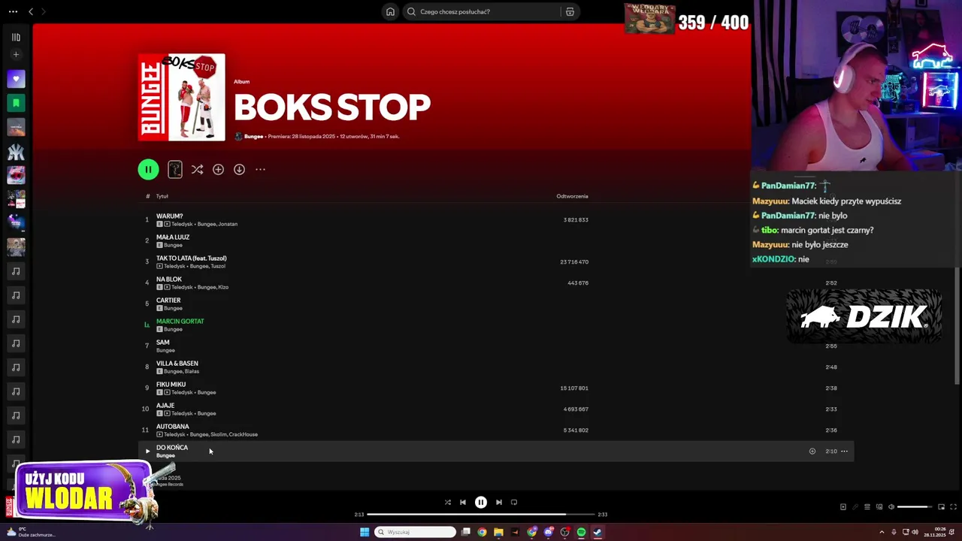The height and width of the screenshot is (541, 962).
Task: Sort tracks by the Tytuł column
Action: (x=162, y=196)
